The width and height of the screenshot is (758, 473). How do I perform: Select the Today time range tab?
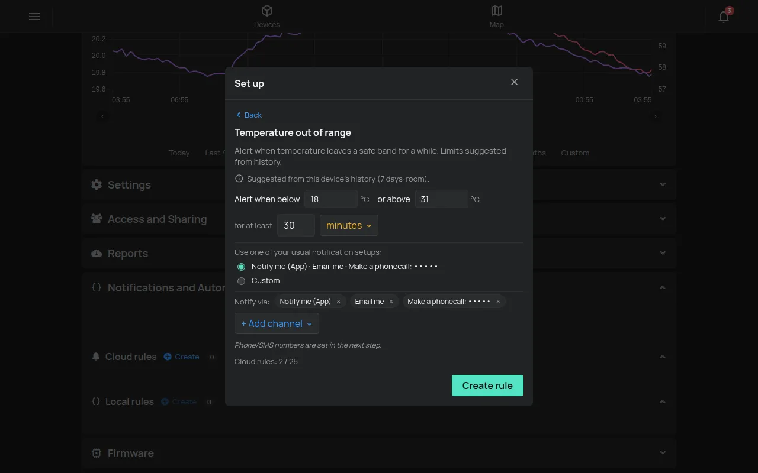[x=179, y=153]
